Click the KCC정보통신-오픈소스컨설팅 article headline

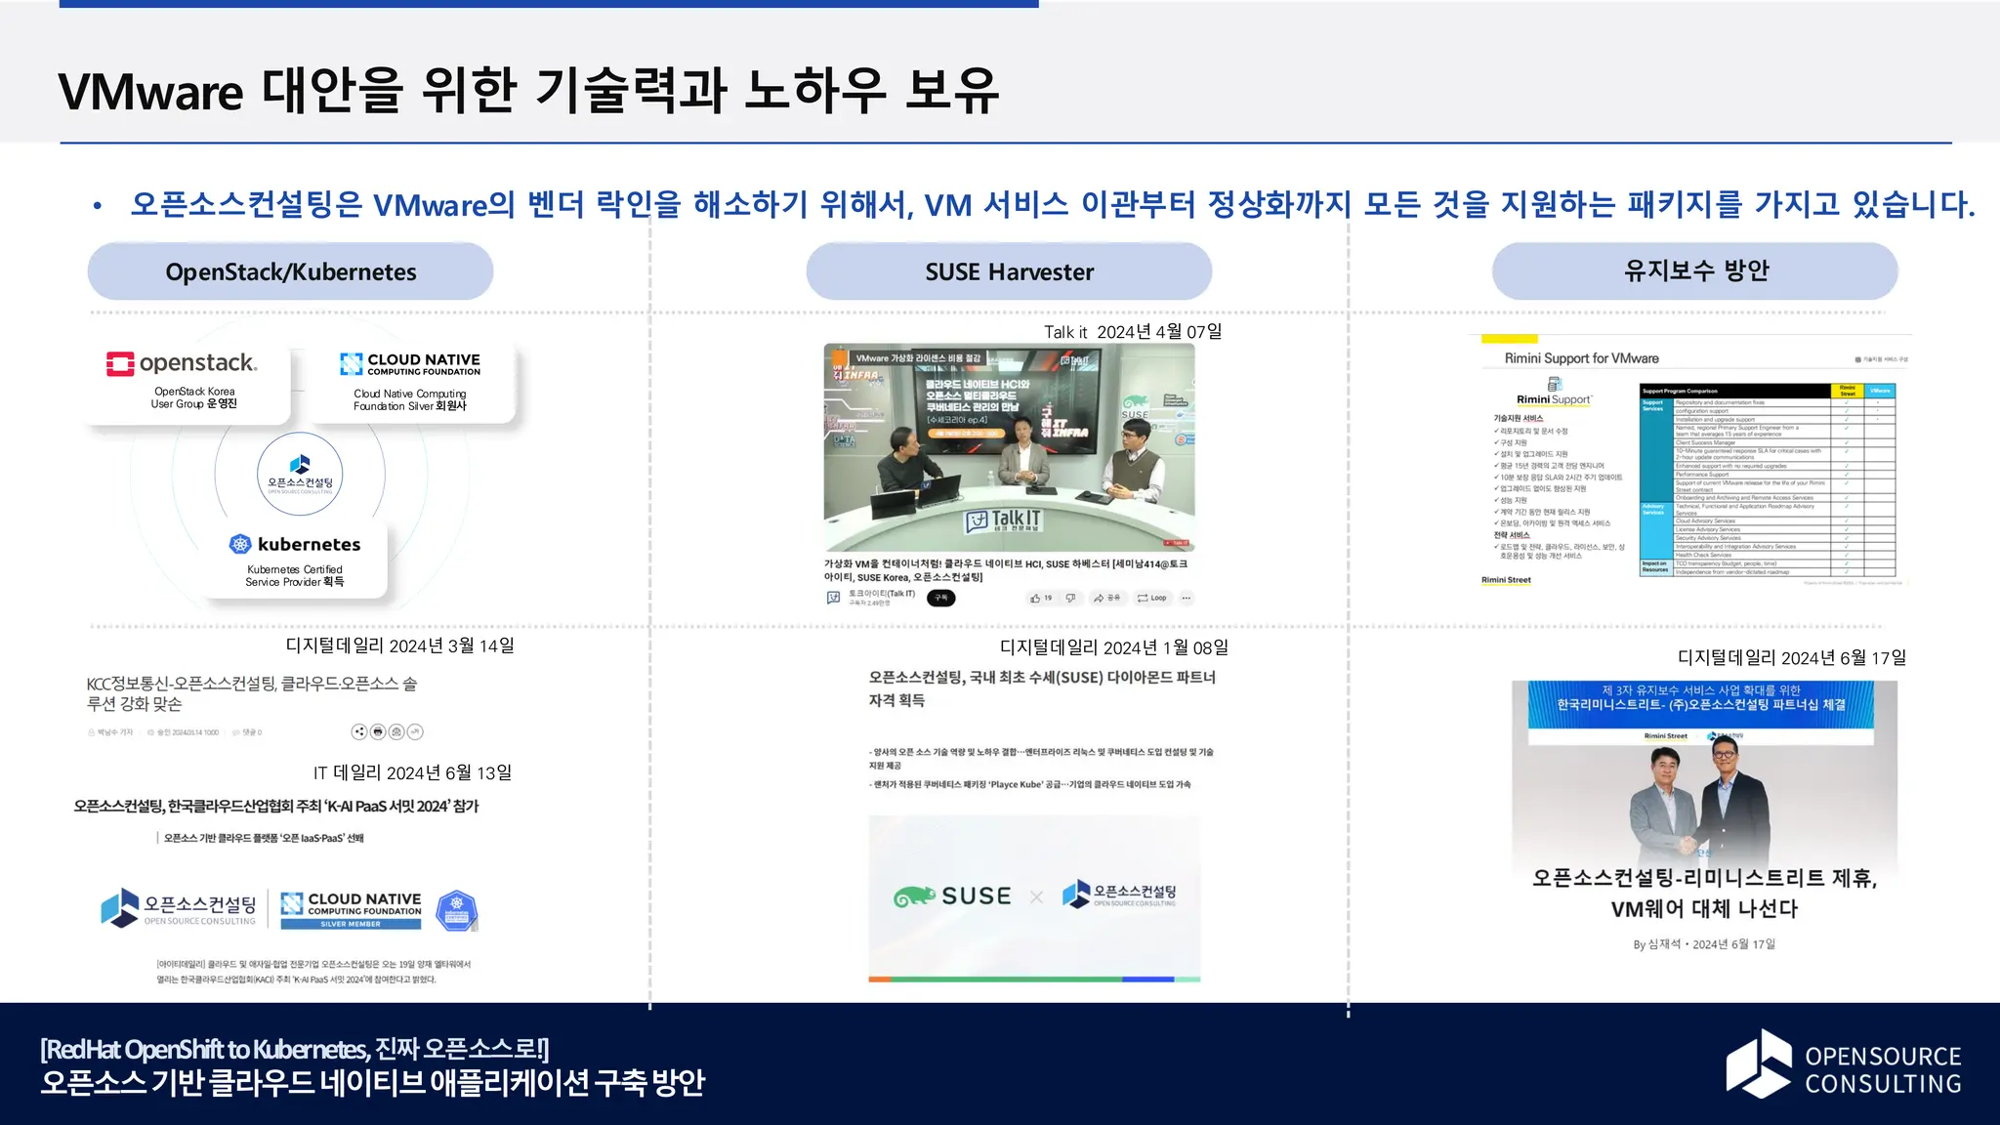(252, 693)
